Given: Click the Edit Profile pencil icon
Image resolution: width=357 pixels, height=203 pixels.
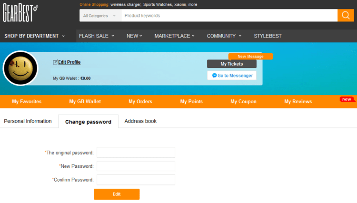Looking at the screenshot, I should click(55, 62).
